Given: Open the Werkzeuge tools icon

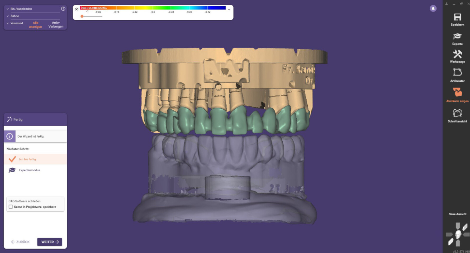Looking at the screenshot, I should [x=457, y=55].
